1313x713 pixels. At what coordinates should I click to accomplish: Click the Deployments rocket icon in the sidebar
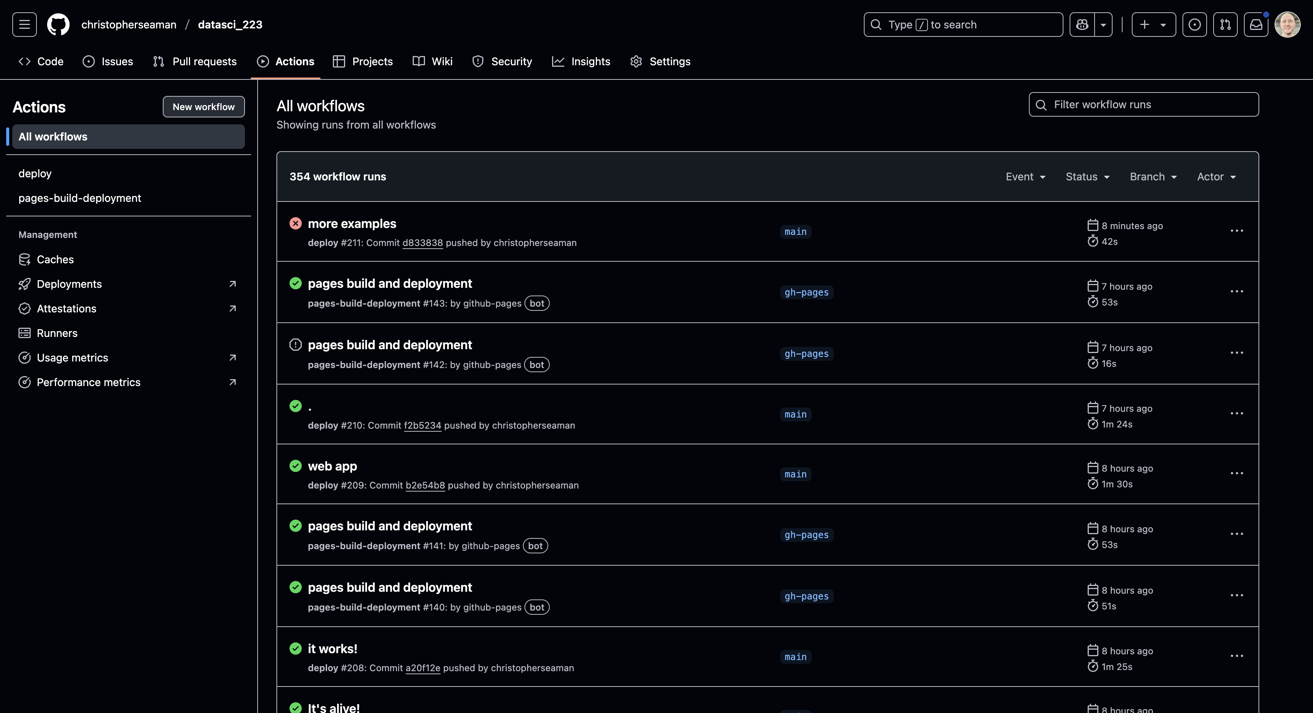25,284
